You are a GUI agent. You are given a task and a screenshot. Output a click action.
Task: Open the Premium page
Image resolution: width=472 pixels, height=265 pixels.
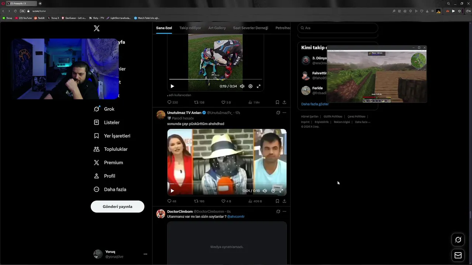[x=109, y=162]
